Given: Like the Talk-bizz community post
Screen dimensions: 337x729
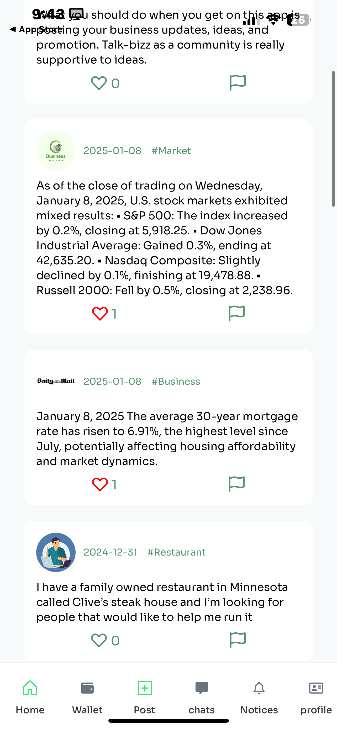Looking at the screenshot, I should [99, 83].
